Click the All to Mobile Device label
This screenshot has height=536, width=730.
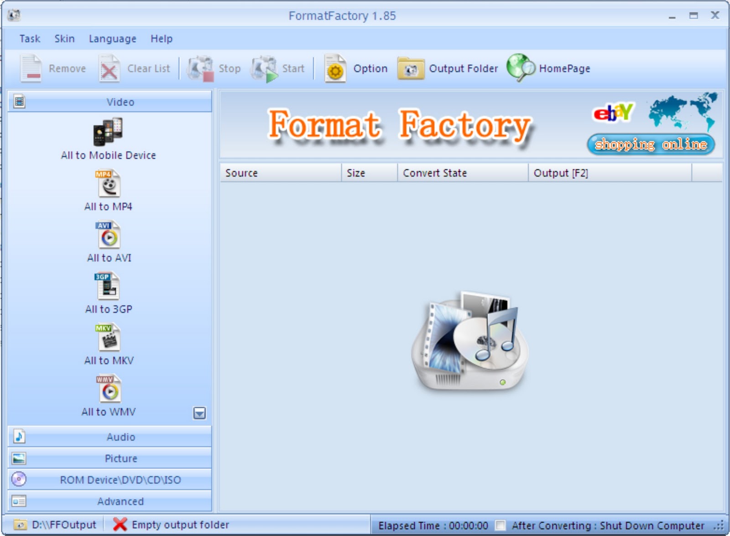click(108, 155)
